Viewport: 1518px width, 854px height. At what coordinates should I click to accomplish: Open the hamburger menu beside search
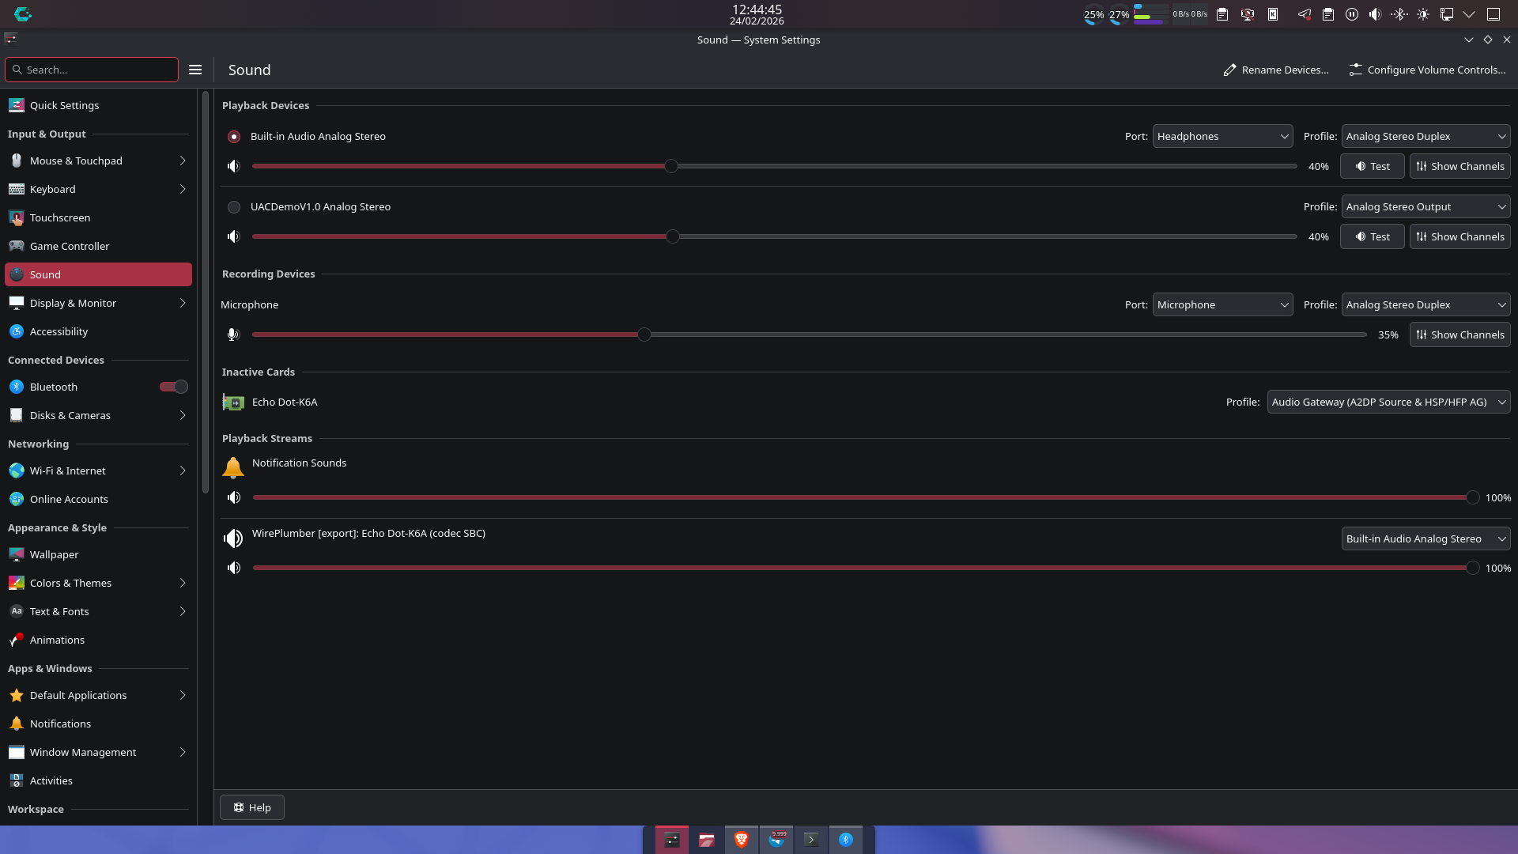pos(195,70)
